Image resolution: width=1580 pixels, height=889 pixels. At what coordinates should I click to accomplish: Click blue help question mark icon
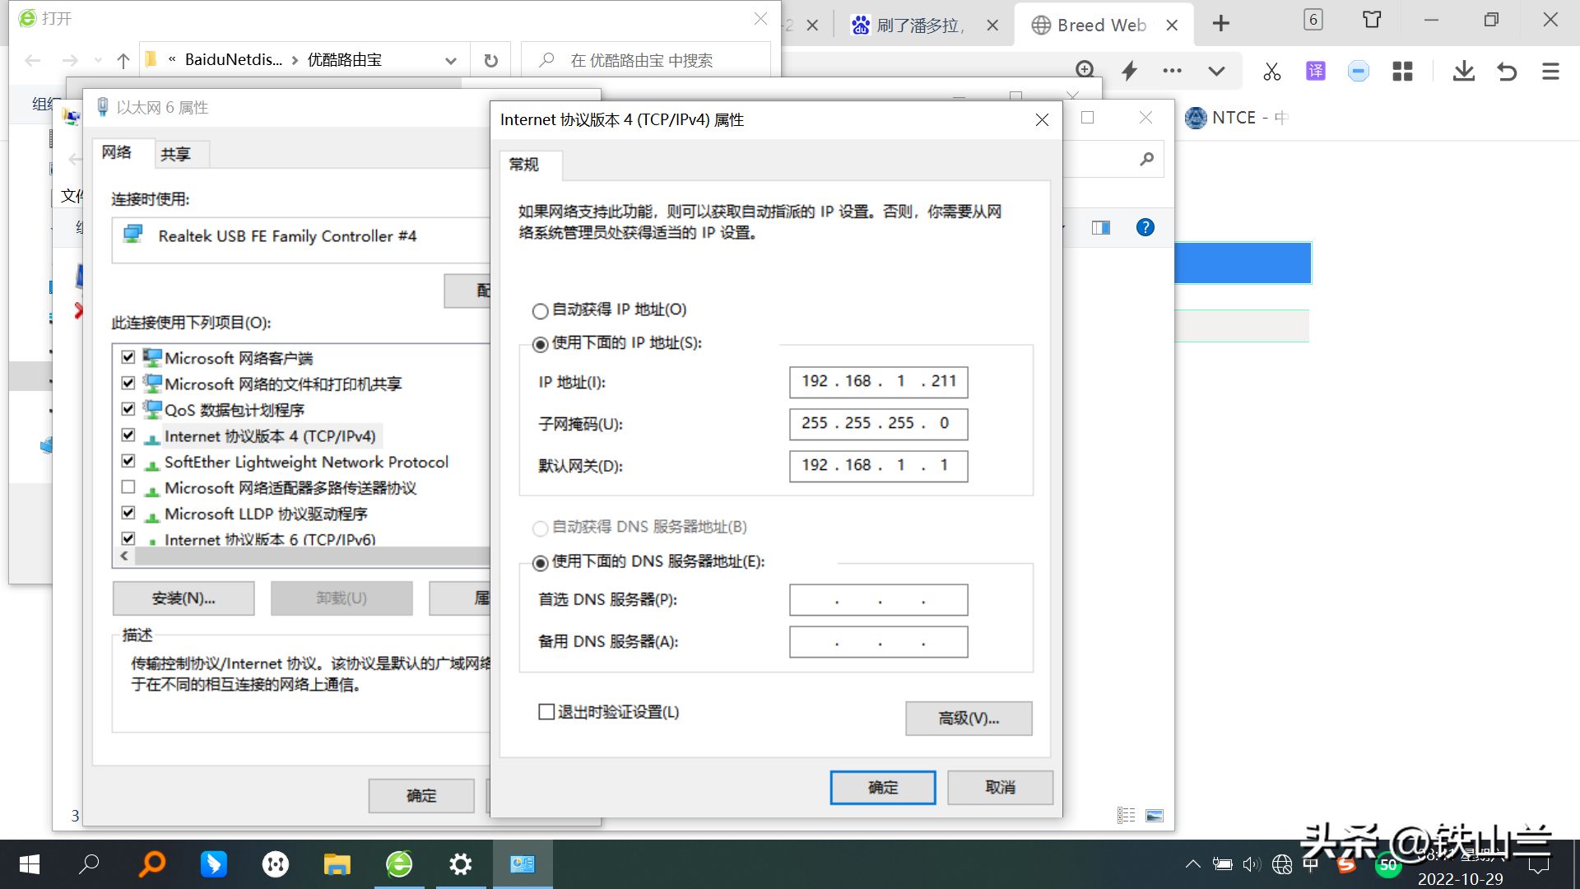(x=1145, y=228)
